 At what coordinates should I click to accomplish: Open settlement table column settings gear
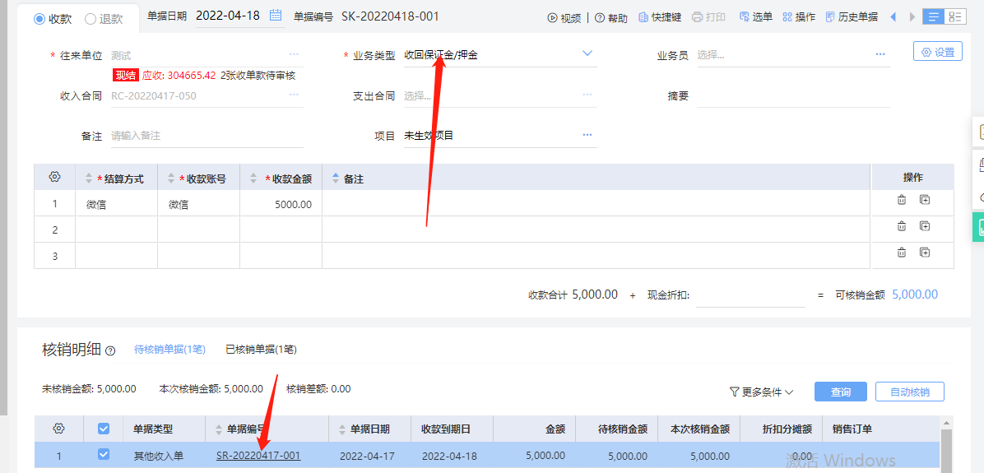[x=54, y=177]
